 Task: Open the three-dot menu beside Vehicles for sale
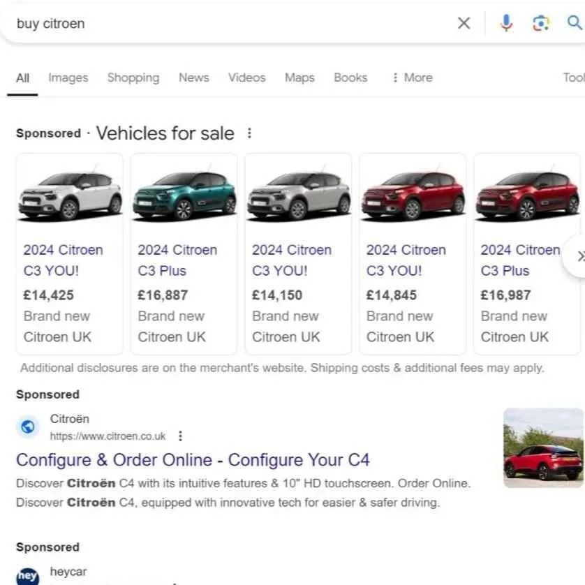(250, 133)
